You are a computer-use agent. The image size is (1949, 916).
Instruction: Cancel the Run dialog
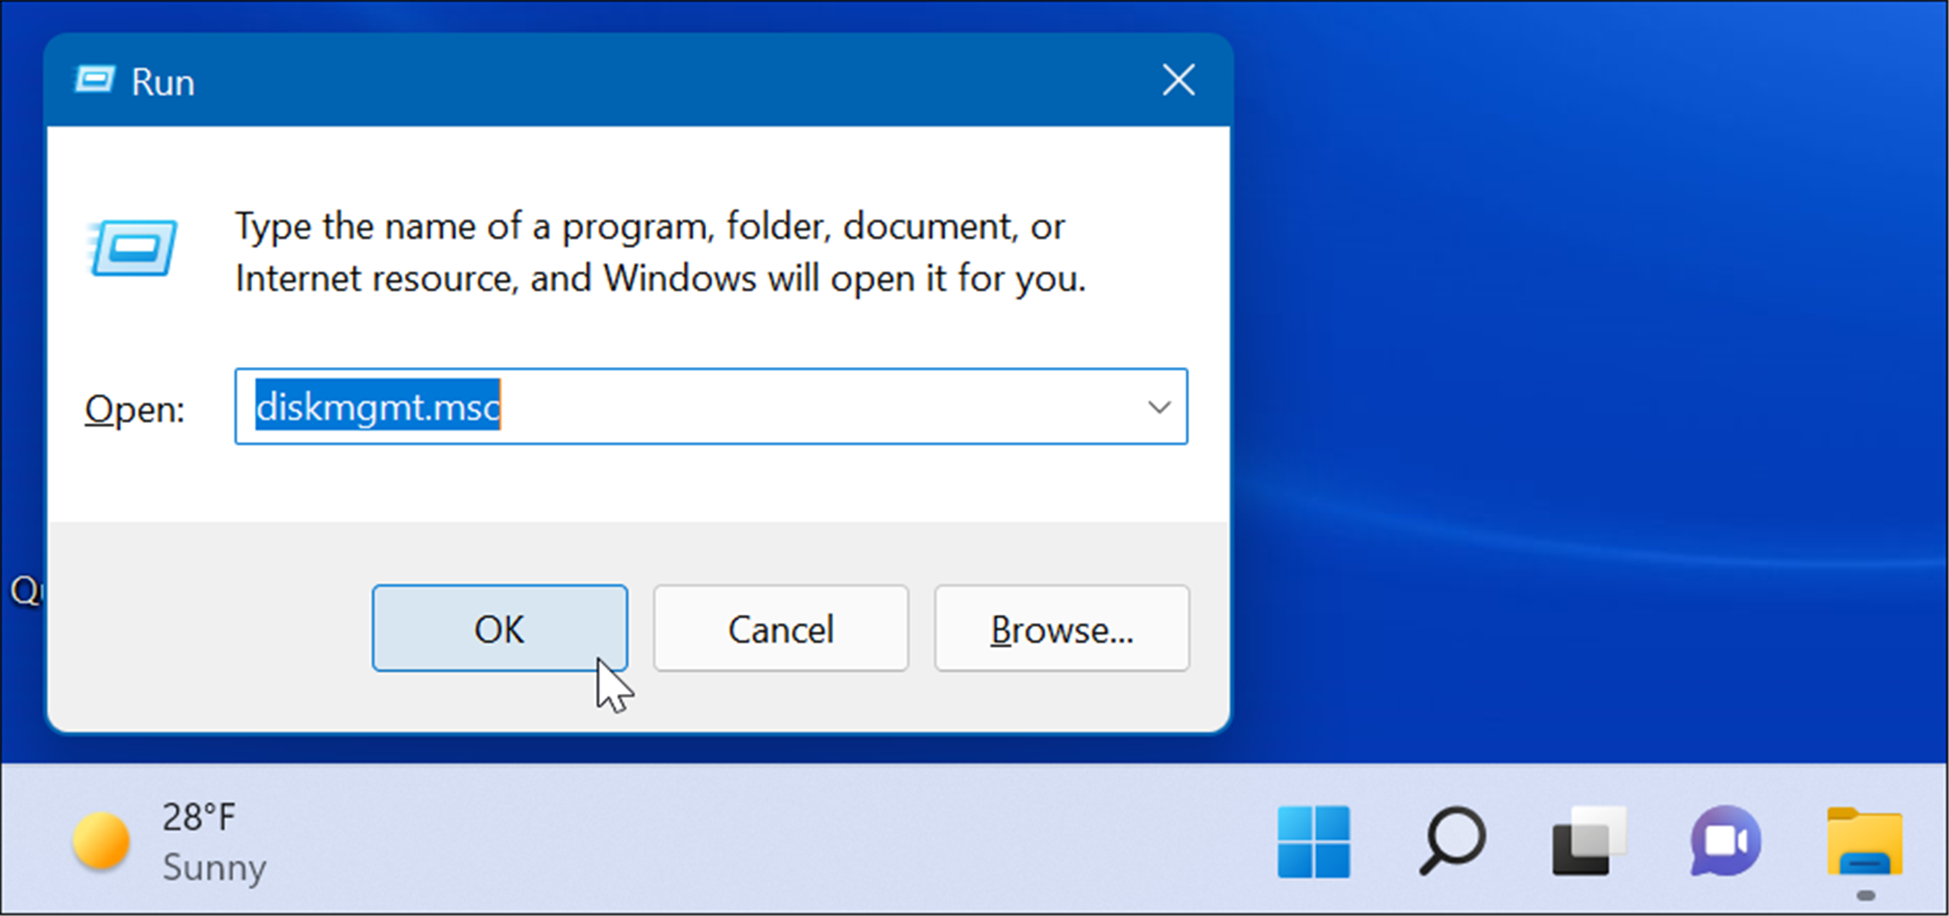point(780,628)
